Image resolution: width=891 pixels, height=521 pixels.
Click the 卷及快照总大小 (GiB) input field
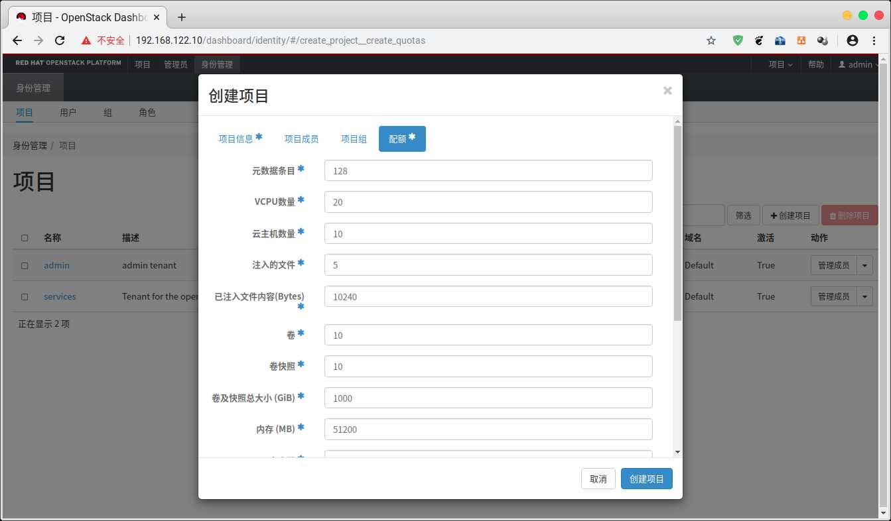(488, 398)
